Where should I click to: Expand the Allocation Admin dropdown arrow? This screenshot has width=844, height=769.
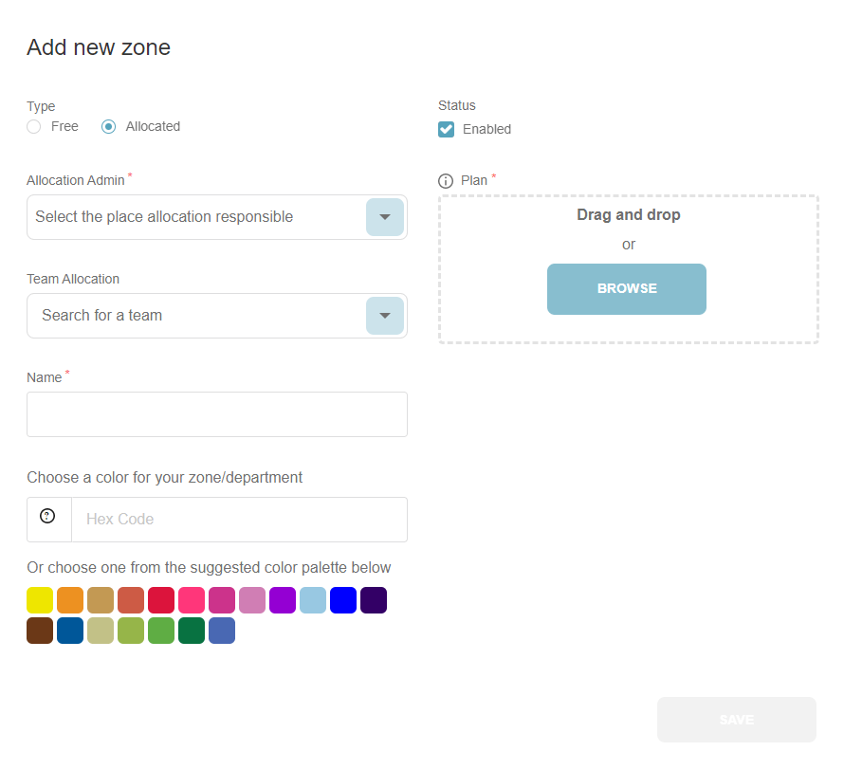(384, 217)
